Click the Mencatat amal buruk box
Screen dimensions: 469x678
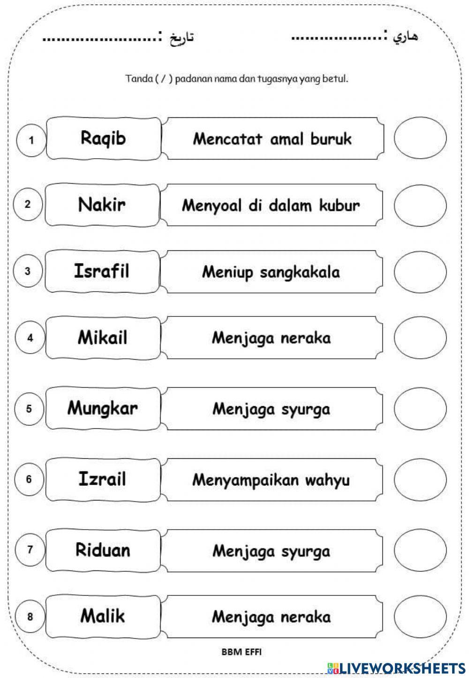click(x=272, y=139)
